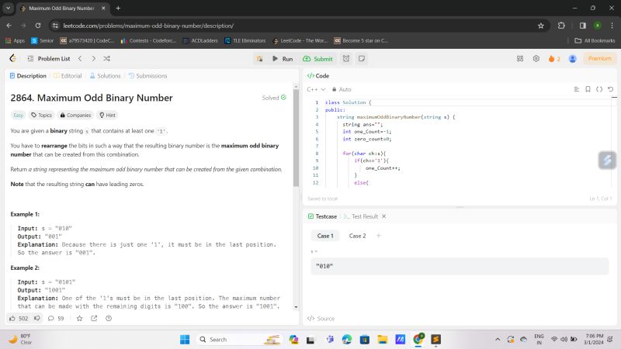Submit the solution

317,59
